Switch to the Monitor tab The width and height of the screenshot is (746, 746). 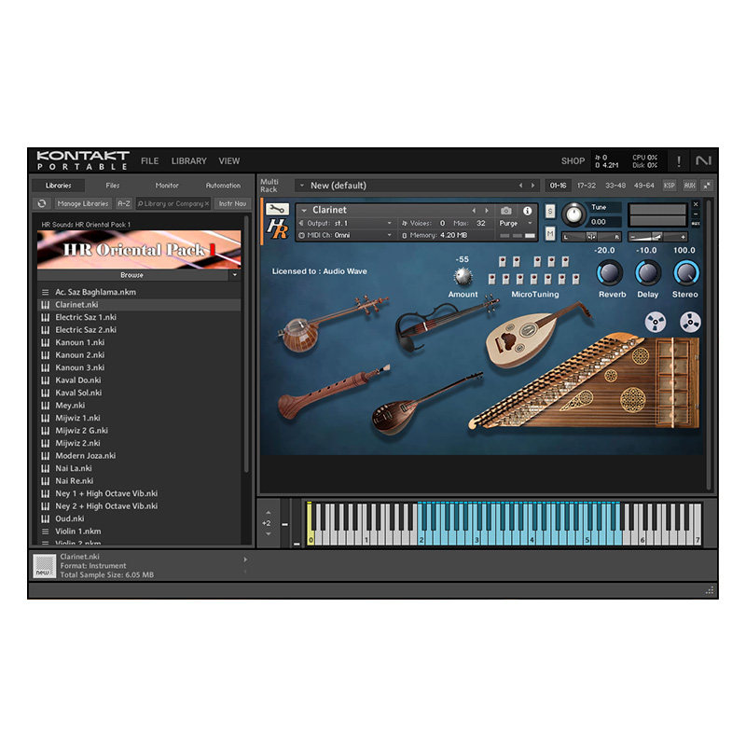167,186
